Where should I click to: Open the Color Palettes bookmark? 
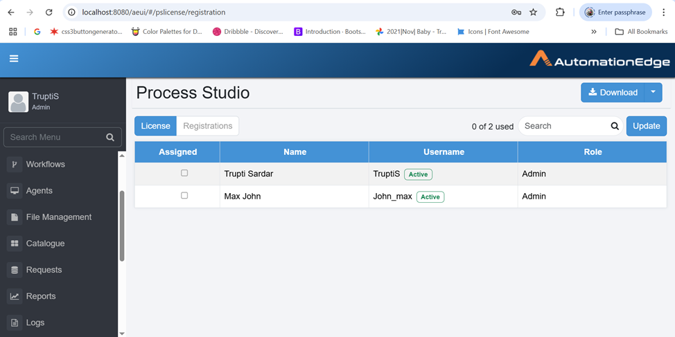point(166,31)
